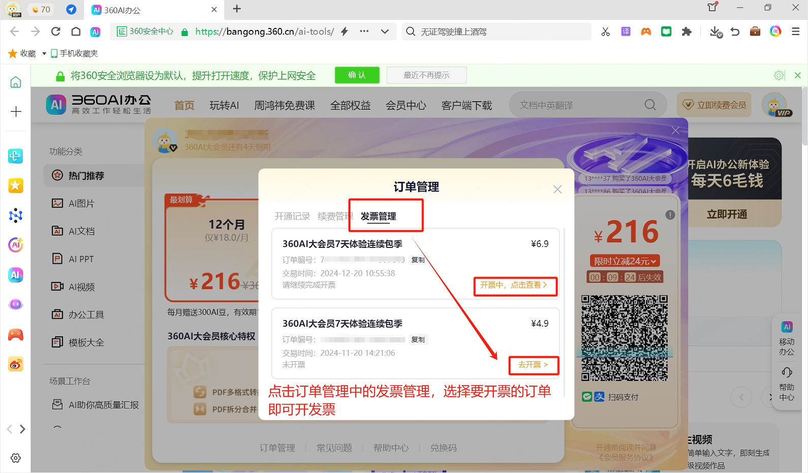Expand sidebar with right chevron arrow
Image resolution: width=808 pixels, height=473 pixels.
pos(22,429)
